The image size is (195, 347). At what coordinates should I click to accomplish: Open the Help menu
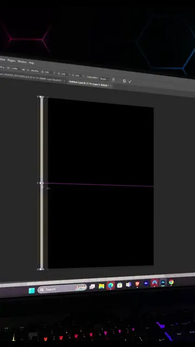(31, 63)
